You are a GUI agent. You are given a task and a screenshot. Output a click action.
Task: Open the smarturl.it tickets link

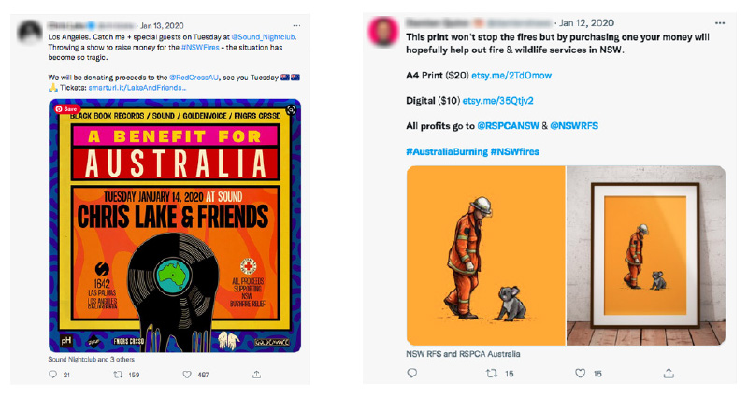(142, 90)
